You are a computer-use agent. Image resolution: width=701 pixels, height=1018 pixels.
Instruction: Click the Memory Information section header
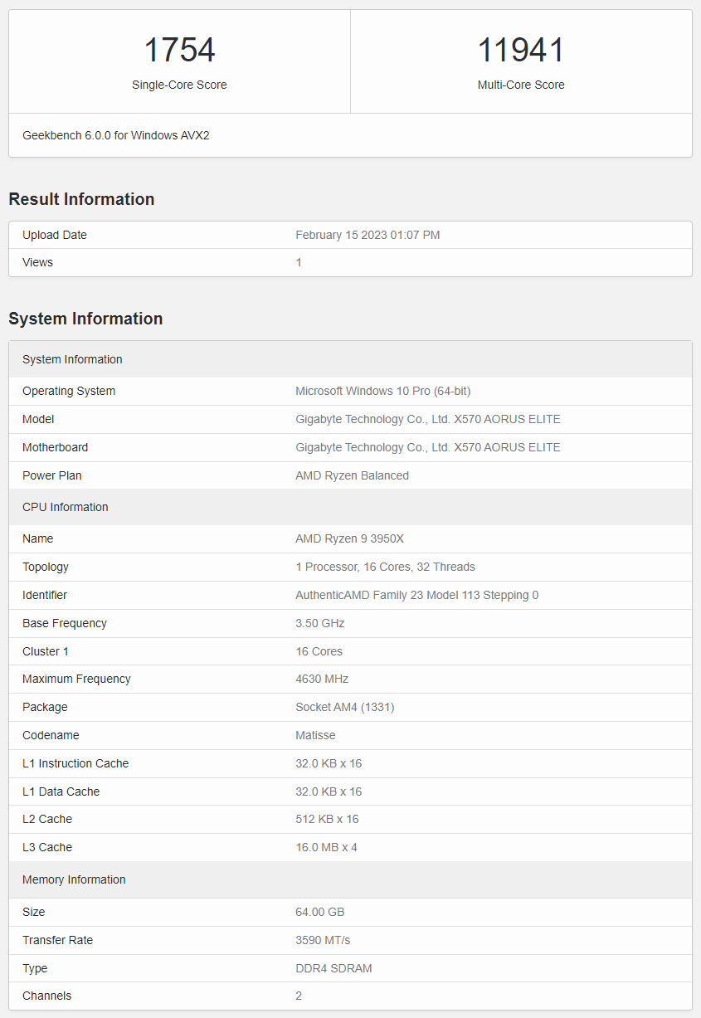coord(350,879)
